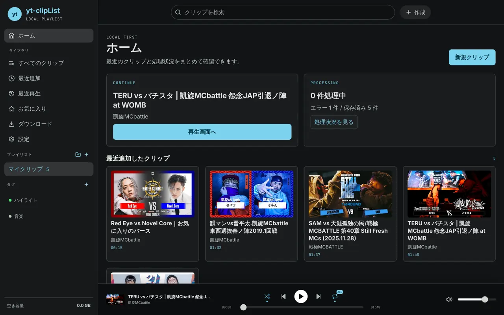Open the ホーム sidebar item
This screenshot has width=504, height=315.
point(49,35)
